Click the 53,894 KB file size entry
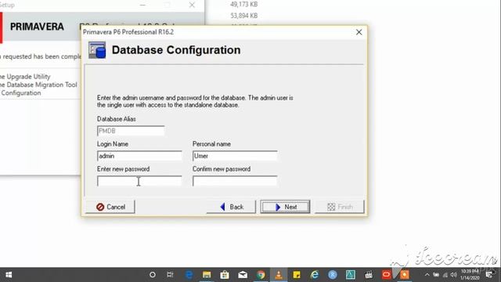This screenshot has width=501, height=282. (243, 16)
